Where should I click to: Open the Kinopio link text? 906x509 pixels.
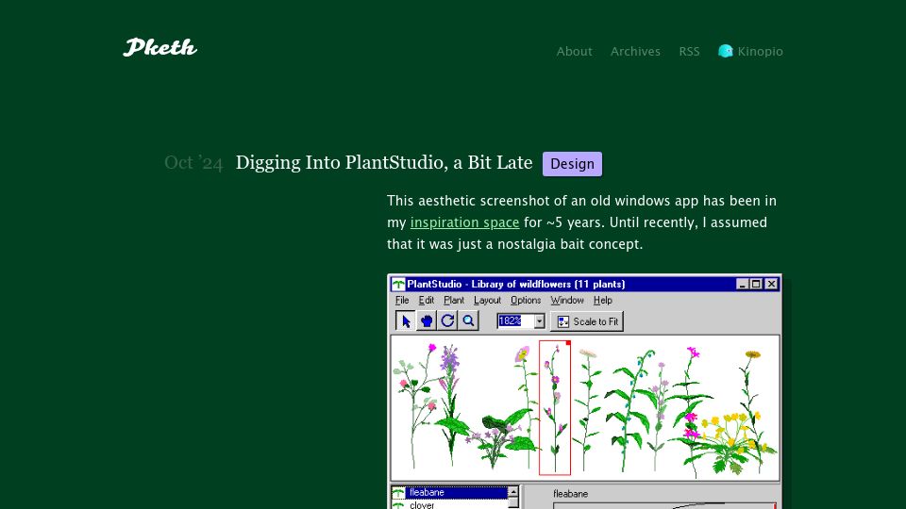tap(760, 51)
